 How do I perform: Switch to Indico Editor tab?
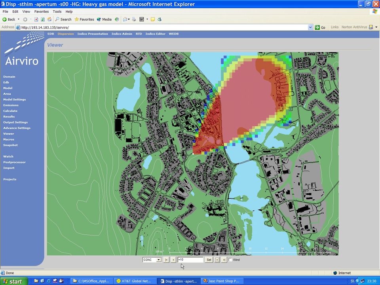155,34
